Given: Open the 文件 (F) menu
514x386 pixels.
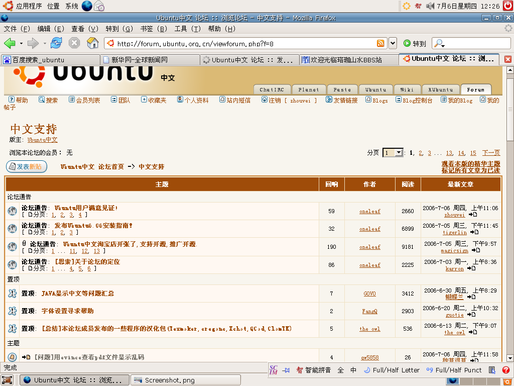Looking at the screenshot, I should 17,29.
